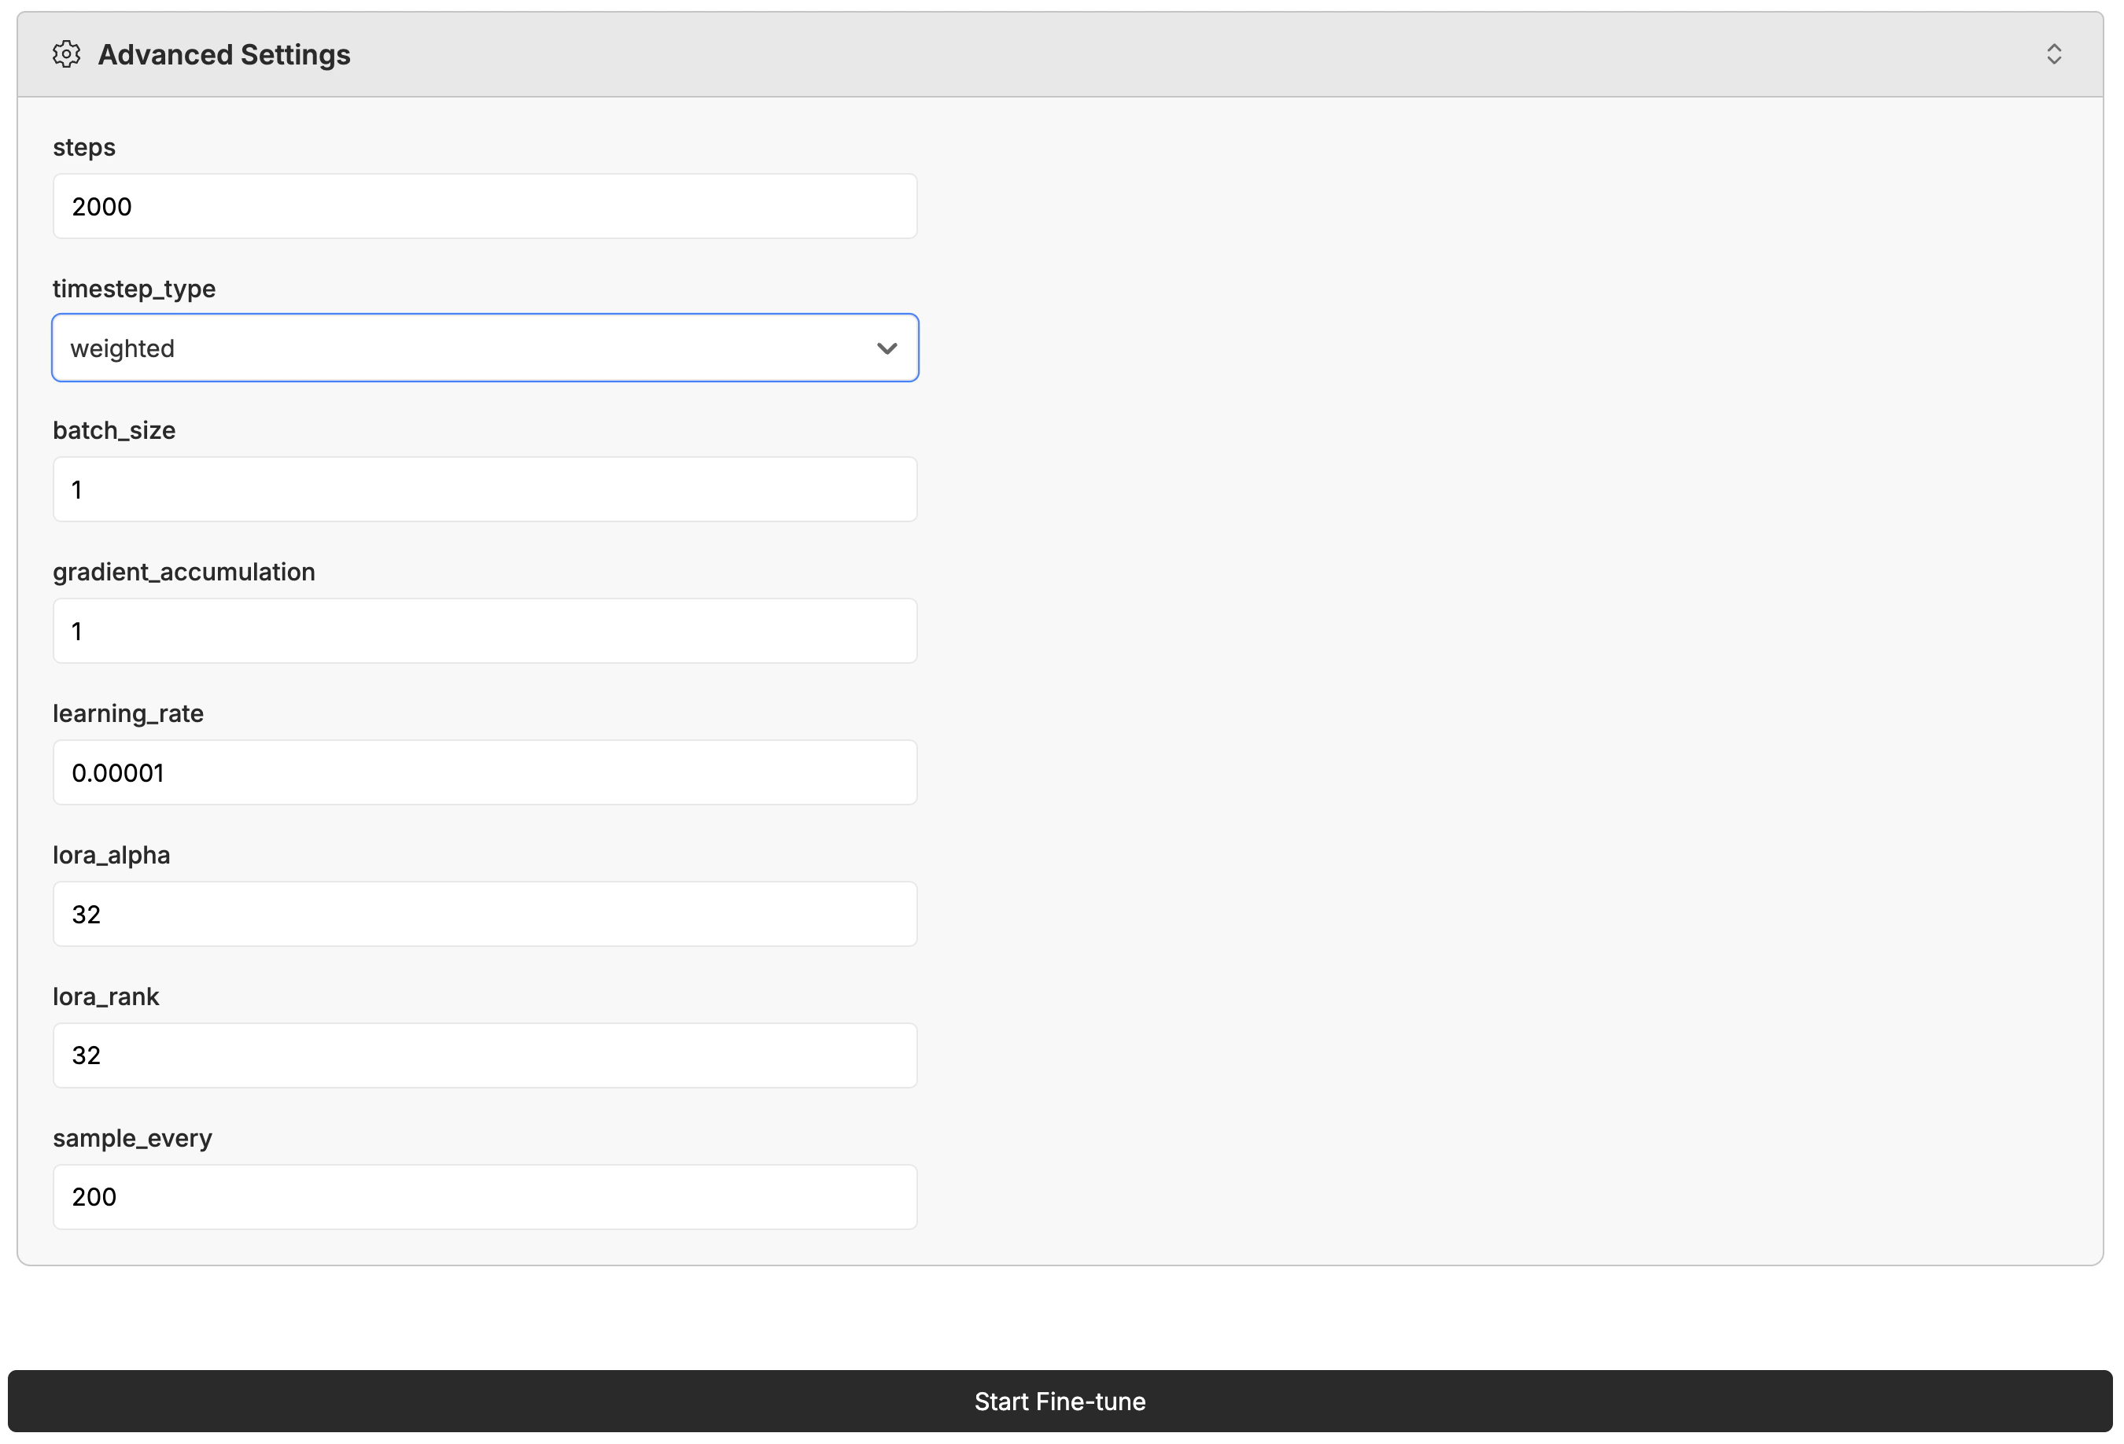Image resolution: width=2124 pixels, height=1444 pixels.
Task: Click the batch_size input field
Action: pyautogui.click(x=485, y=489)
